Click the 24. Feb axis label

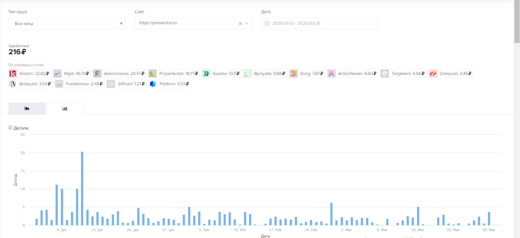311,230
